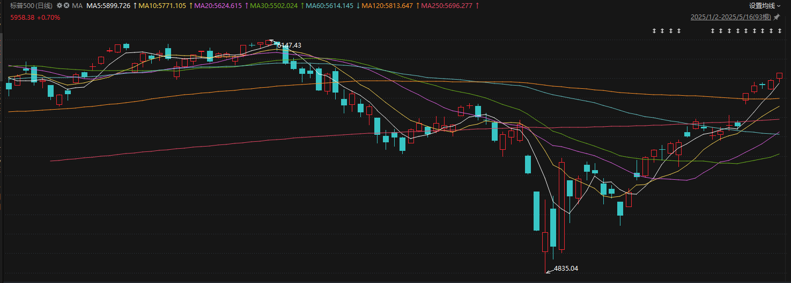Click the 标普500(日线) chart title
The image size is (791, 283).
pos(31,5)
